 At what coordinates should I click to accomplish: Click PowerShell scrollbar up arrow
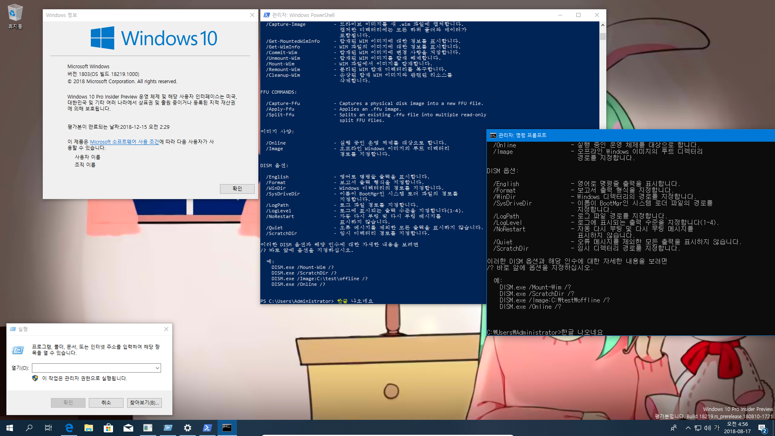tap(603, 25)
